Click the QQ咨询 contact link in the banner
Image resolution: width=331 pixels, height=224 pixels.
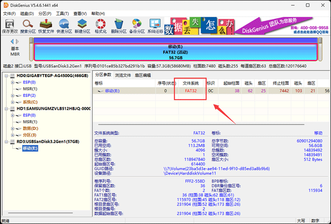[311, 32]
